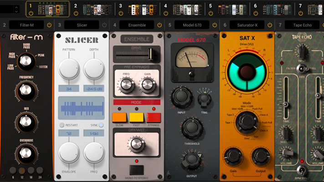Toggle power for rack preset 4
Viewport: 324px width, 182px height.
click(166, 13)
